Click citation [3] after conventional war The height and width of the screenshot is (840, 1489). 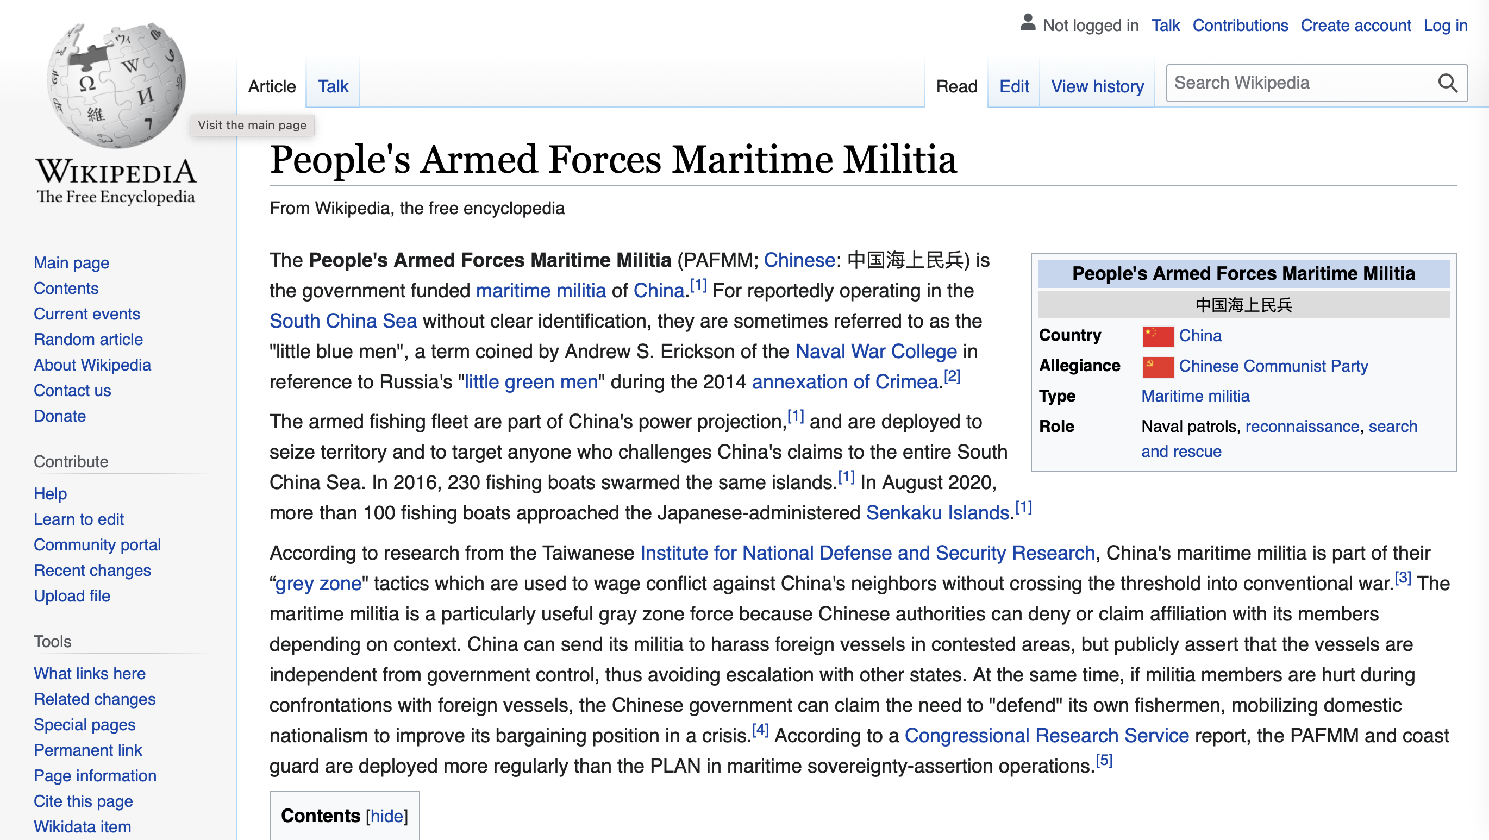tap(1403, 578)
